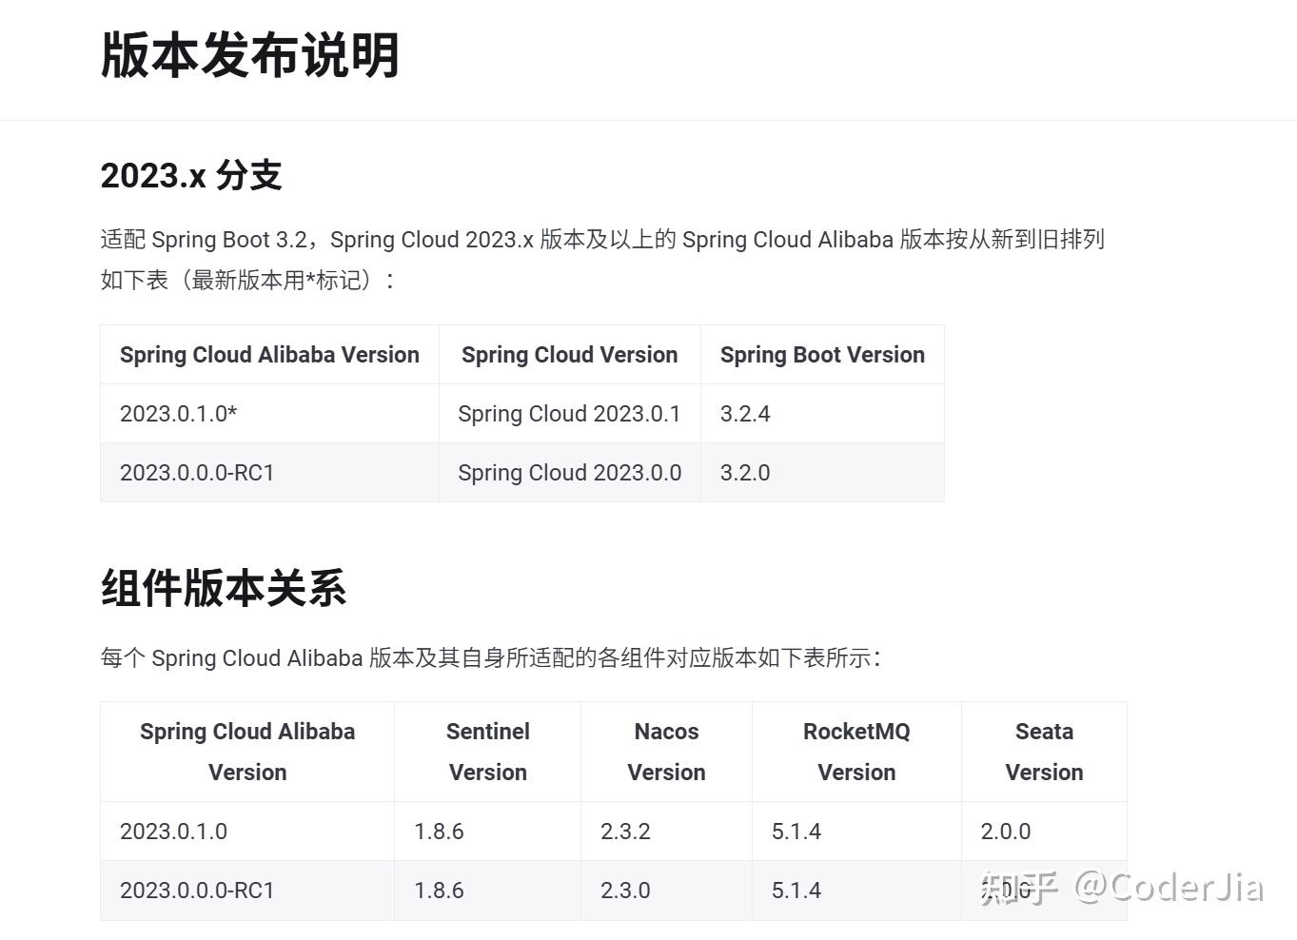Click the "2023.x 分支" section heading
This screenshot has height=940, width=1297.
191,176
